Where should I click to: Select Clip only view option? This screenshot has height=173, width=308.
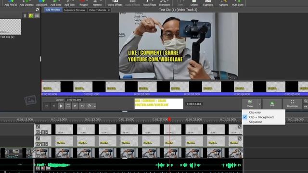click(255, 112)
